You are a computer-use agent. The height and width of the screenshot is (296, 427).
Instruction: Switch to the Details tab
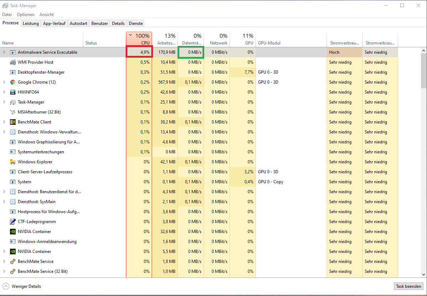click(x=118, y=23)
